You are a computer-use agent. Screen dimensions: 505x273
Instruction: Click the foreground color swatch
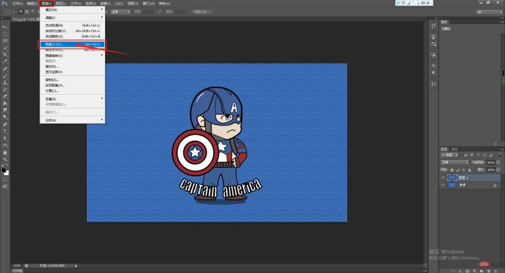pyautogui.click(x=4, y=170)
